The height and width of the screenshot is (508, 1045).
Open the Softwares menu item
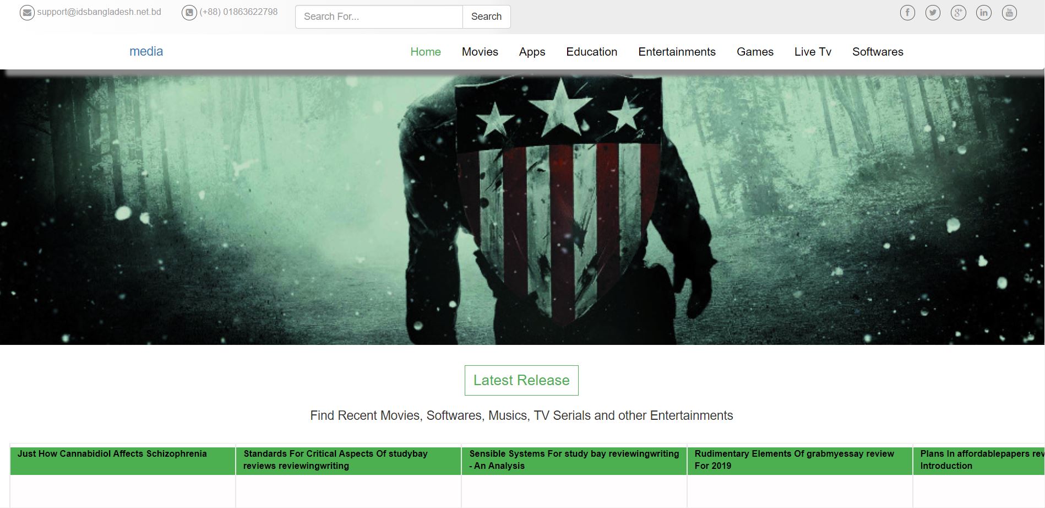[878, 52]
